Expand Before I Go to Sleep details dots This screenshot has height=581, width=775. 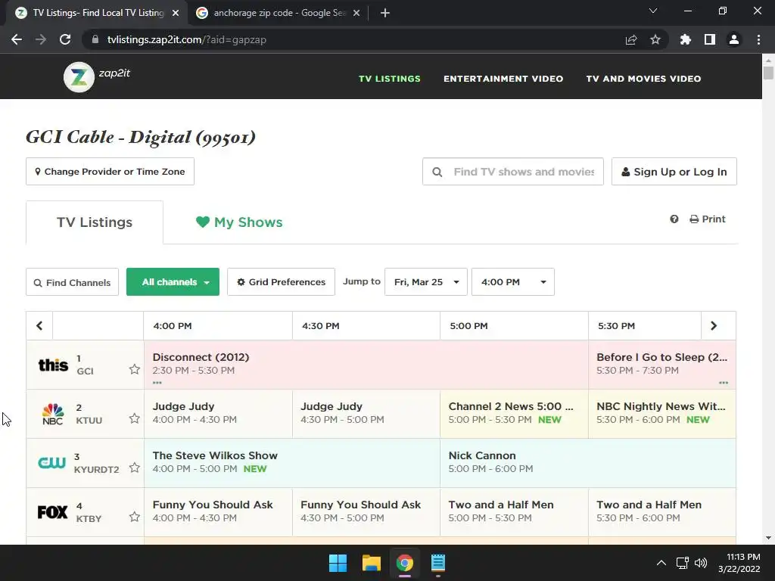coord(724,382)
